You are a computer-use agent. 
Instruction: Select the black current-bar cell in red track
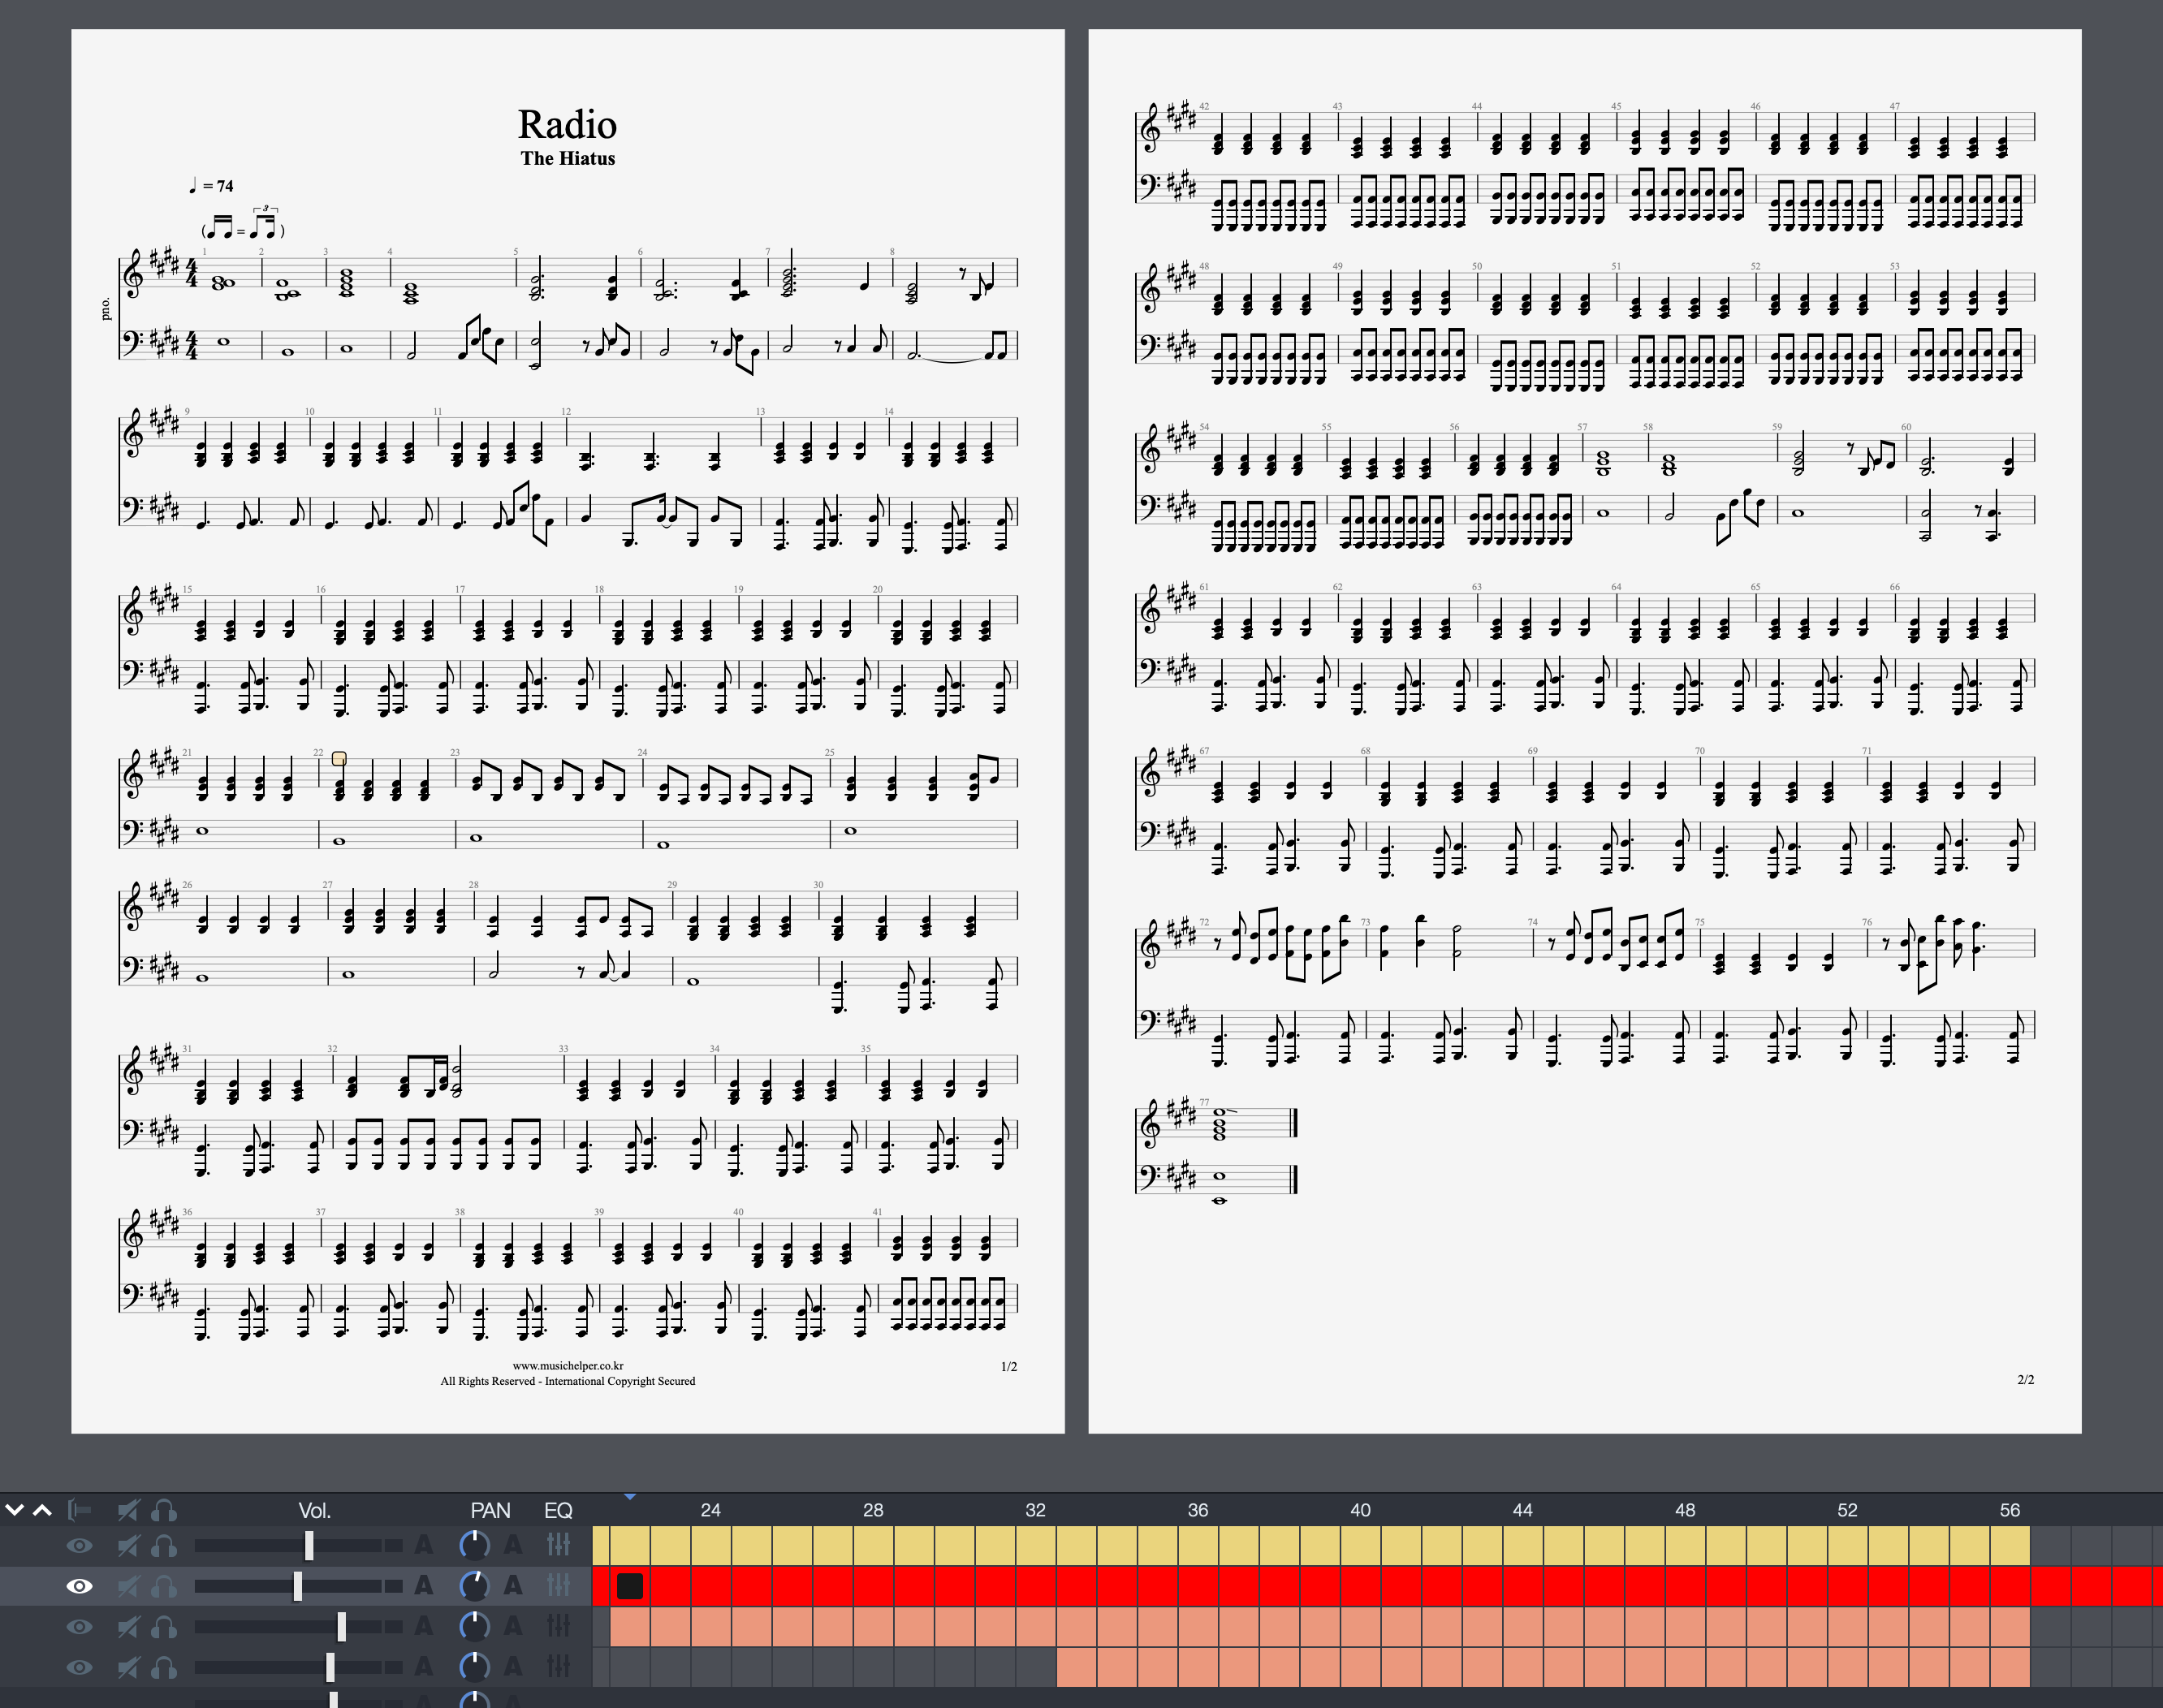click(630, 1586)
